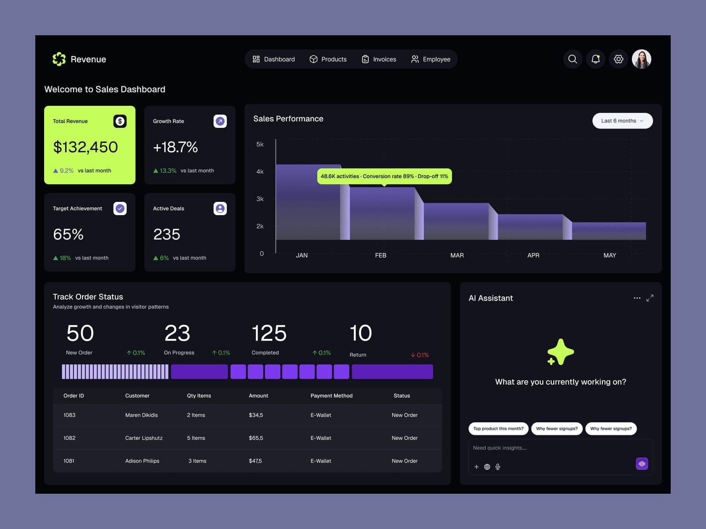Screen dimensions: 706x529
Task: Click the Order ID column header
Action: (74, 396)
